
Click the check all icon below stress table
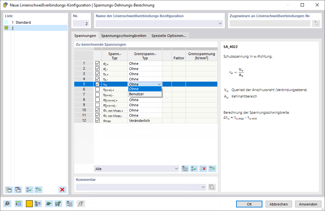point(194,169)
